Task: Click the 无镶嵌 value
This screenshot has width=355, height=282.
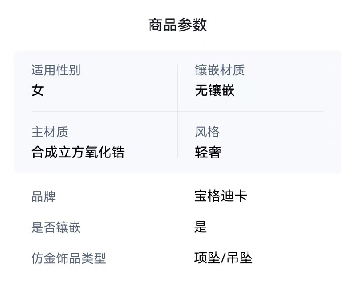Action: tap(215, 91)
